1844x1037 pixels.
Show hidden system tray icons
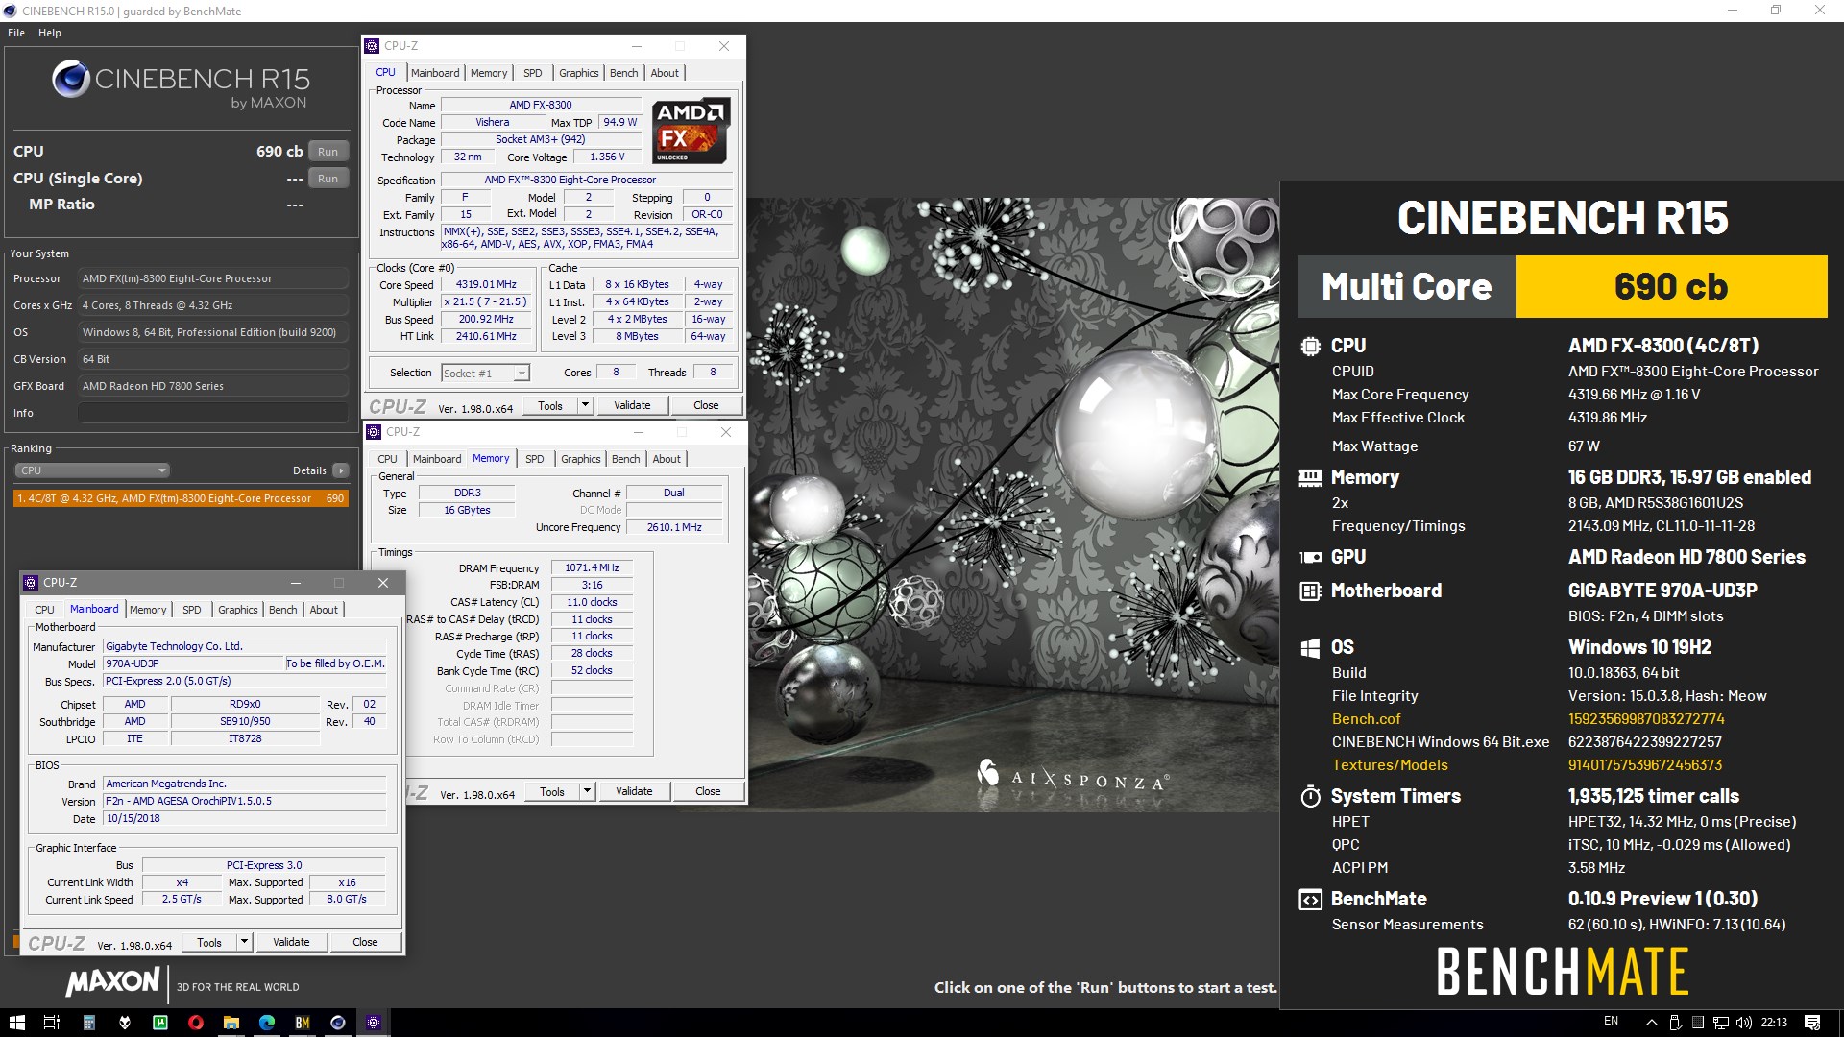1652,1023
